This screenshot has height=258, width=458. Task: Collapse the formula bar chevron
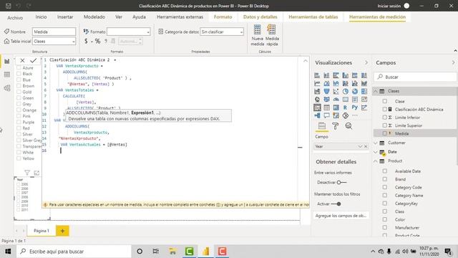306,61
